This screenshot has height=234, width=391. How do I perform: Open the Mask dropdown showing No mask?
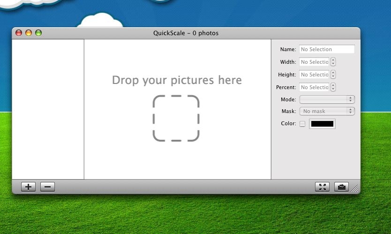pos(327,111)
